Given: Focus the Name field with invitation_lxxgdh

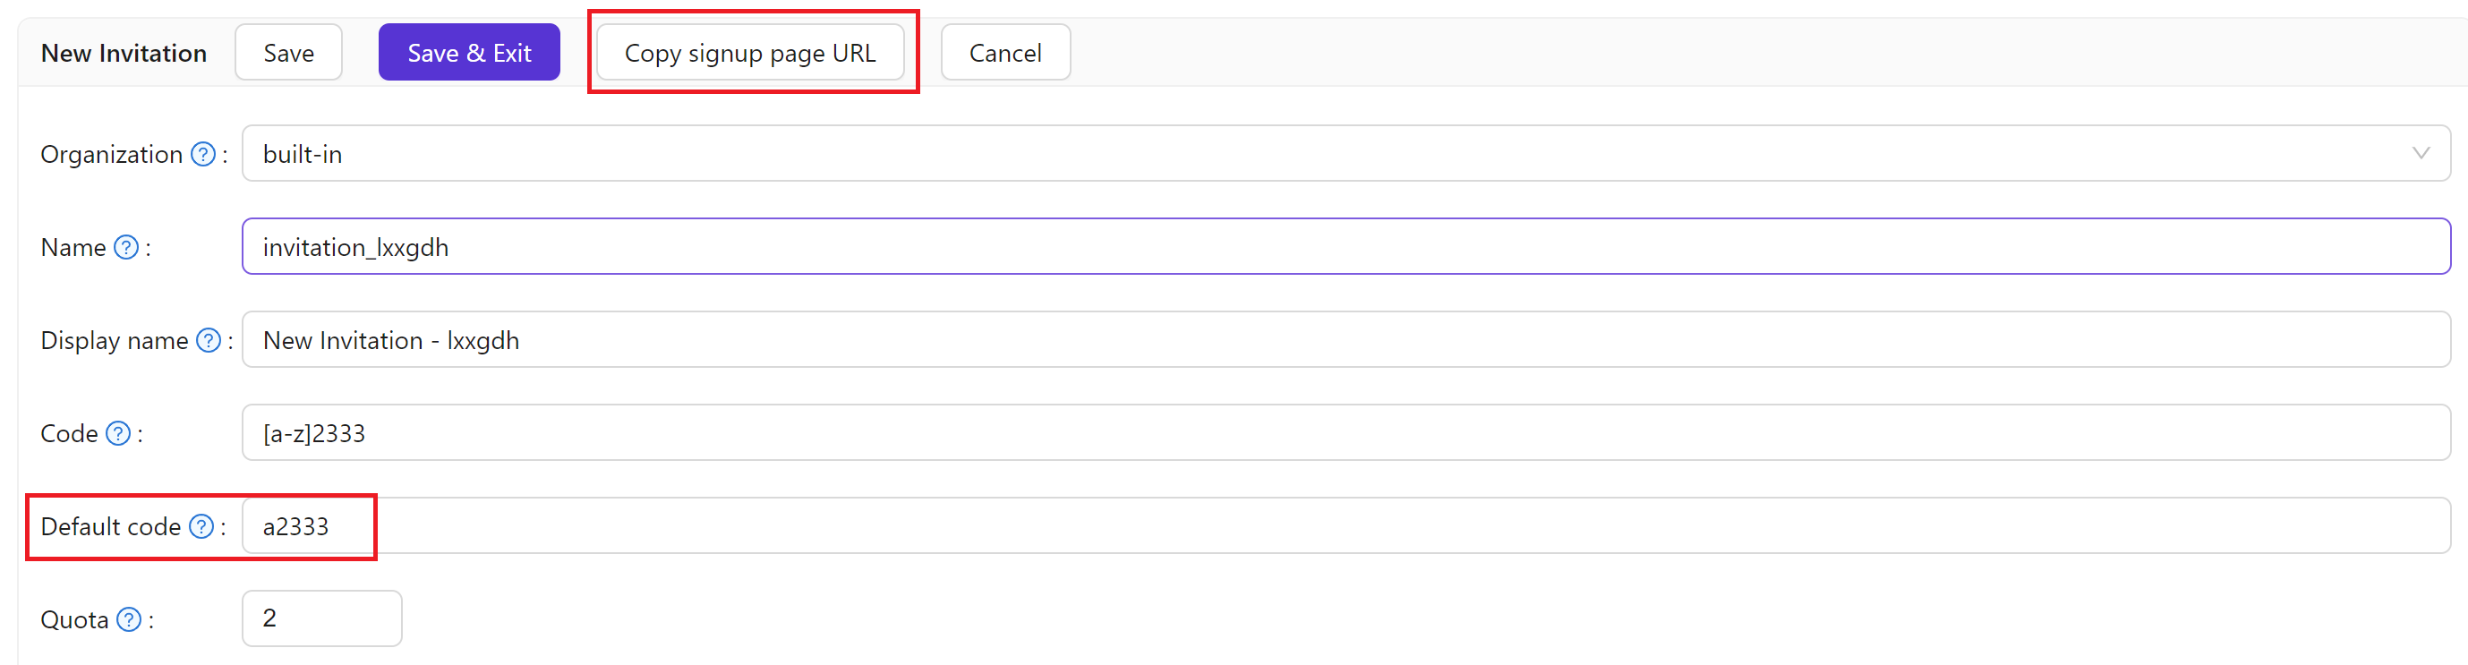Looking at the screenshot, I should coord(1341,247).
